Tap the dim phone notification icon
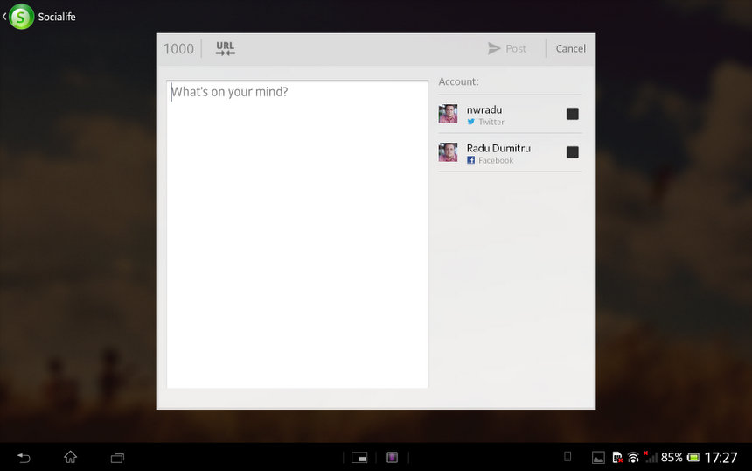The height and width of the screenshot is (471, 752). tap(567, 457)
